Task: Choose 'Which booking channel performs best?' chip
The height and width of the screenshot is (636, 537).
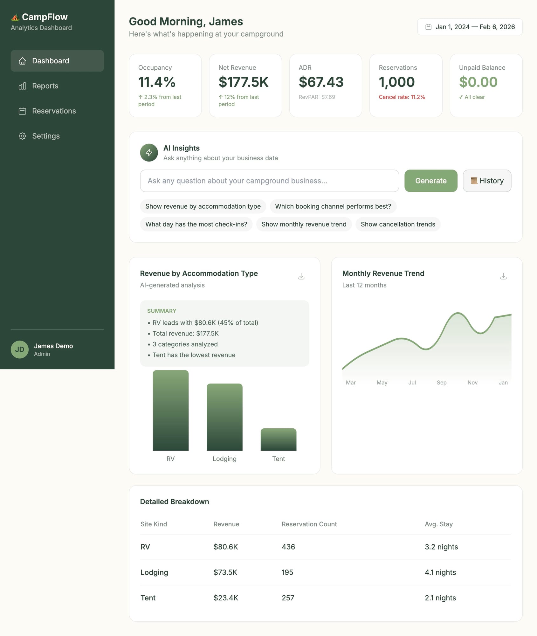Action: click(333, 206)
